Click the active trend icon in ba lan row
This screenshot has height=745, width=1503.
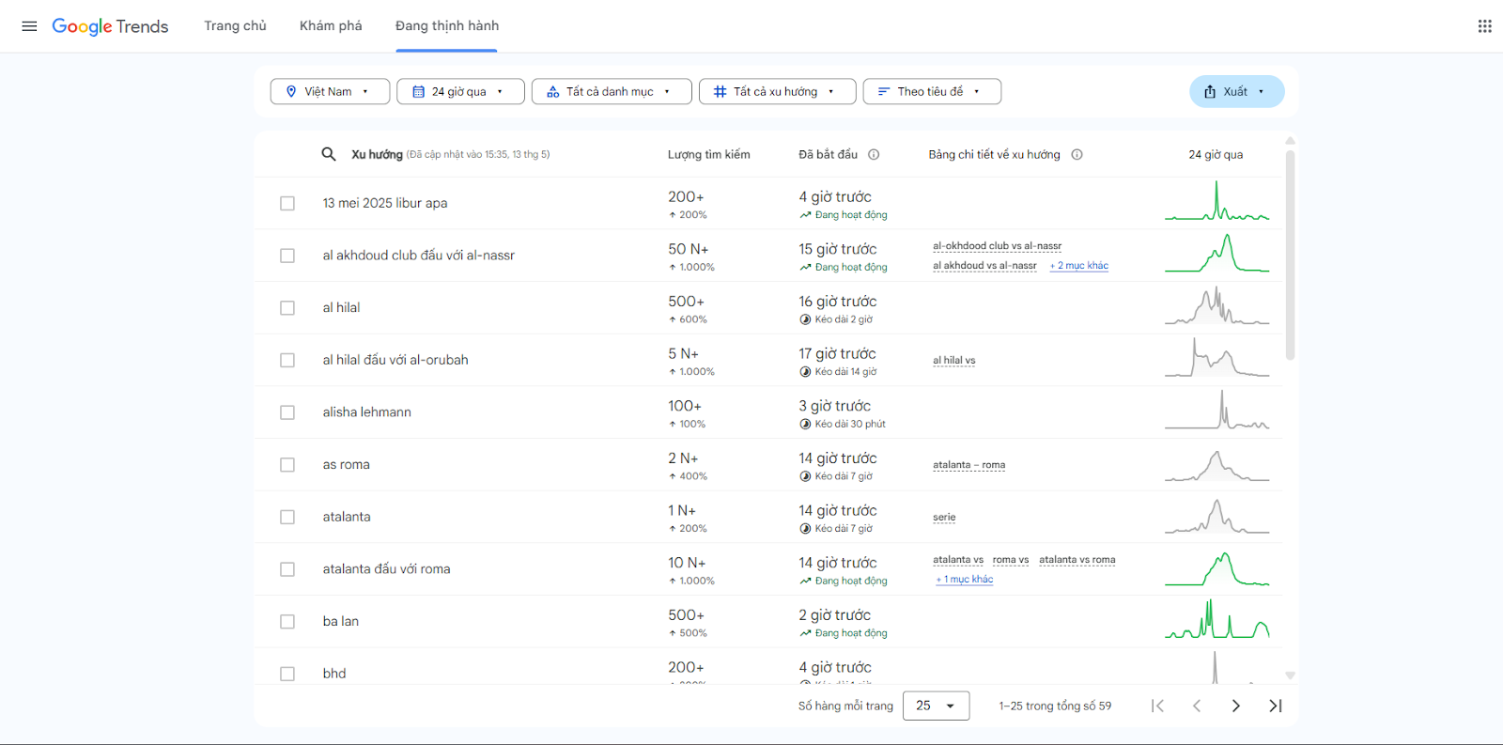pyautogui.click(x=805, y=633)
